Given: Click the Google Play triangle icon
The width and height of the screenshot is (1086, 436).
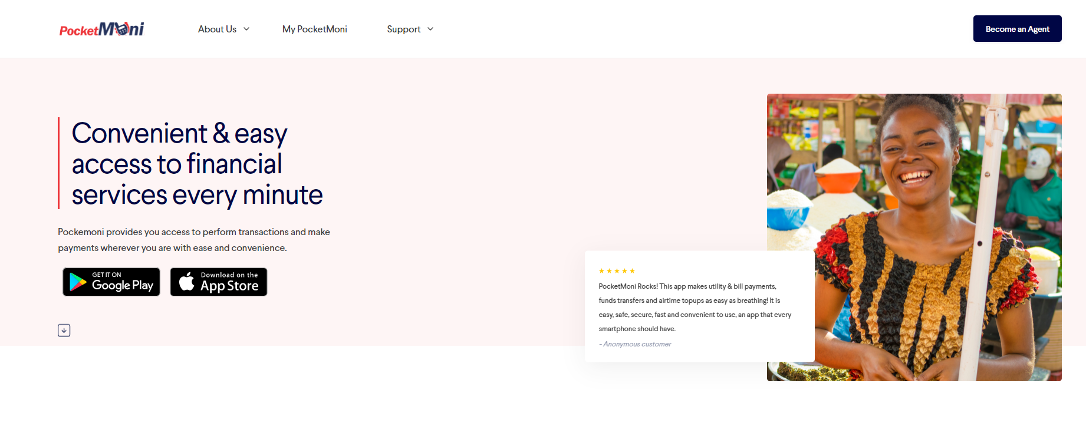Looking at the screenshot, I should pyautogui.click(x=78, y=282).
